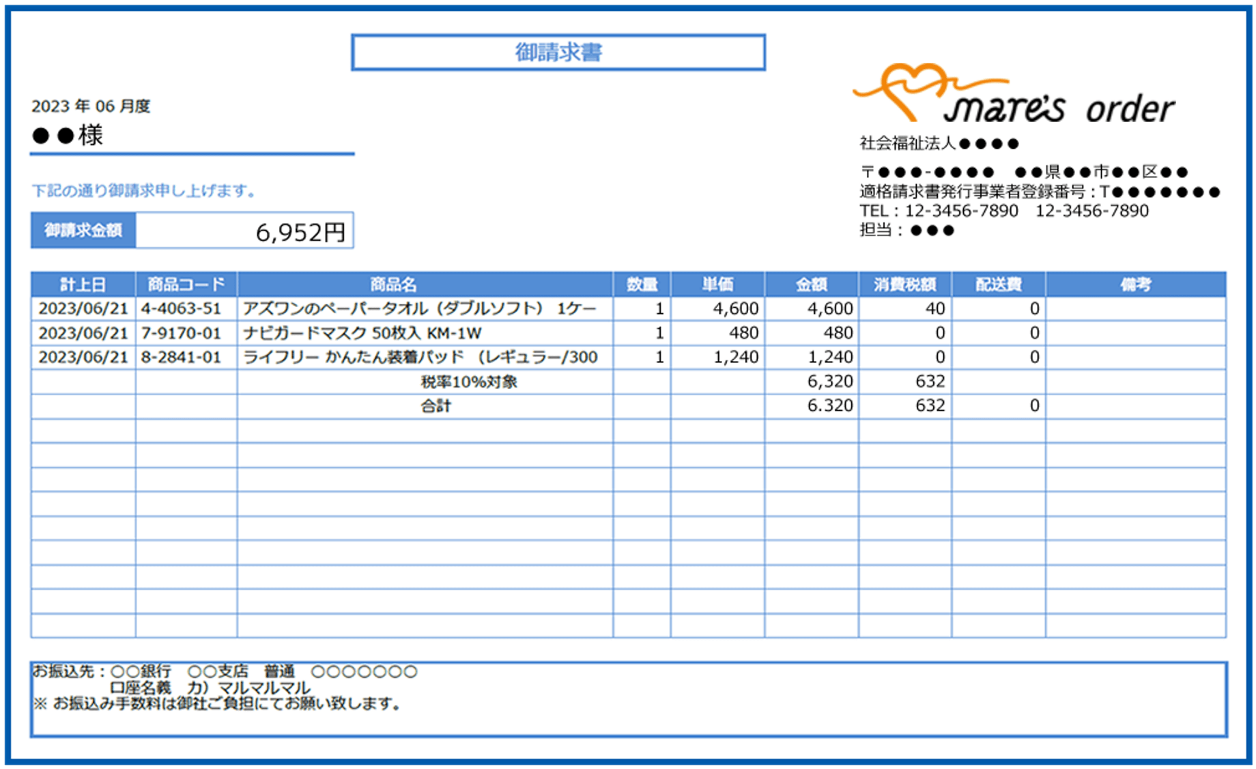Select the お振込み手数料 note line
This screenshot has height=769, width=1256.
pyautogui.click(x=217, y=703)
